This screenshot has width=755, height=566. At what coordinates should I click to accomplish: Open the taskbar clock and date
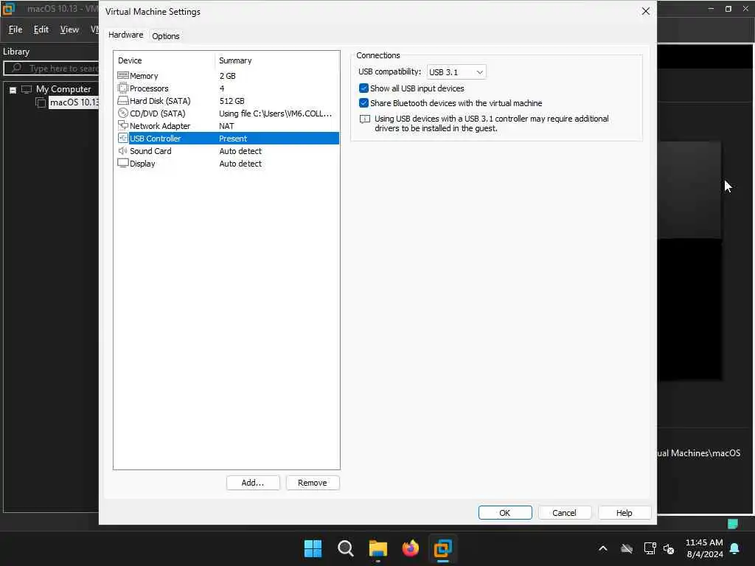point(704,548)
